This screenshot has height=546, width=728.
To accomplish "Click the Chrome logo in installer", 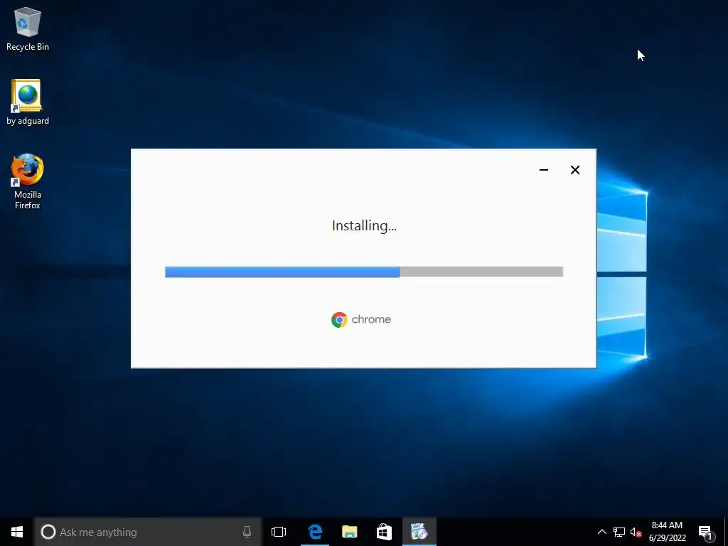I will tap(339, 320).
